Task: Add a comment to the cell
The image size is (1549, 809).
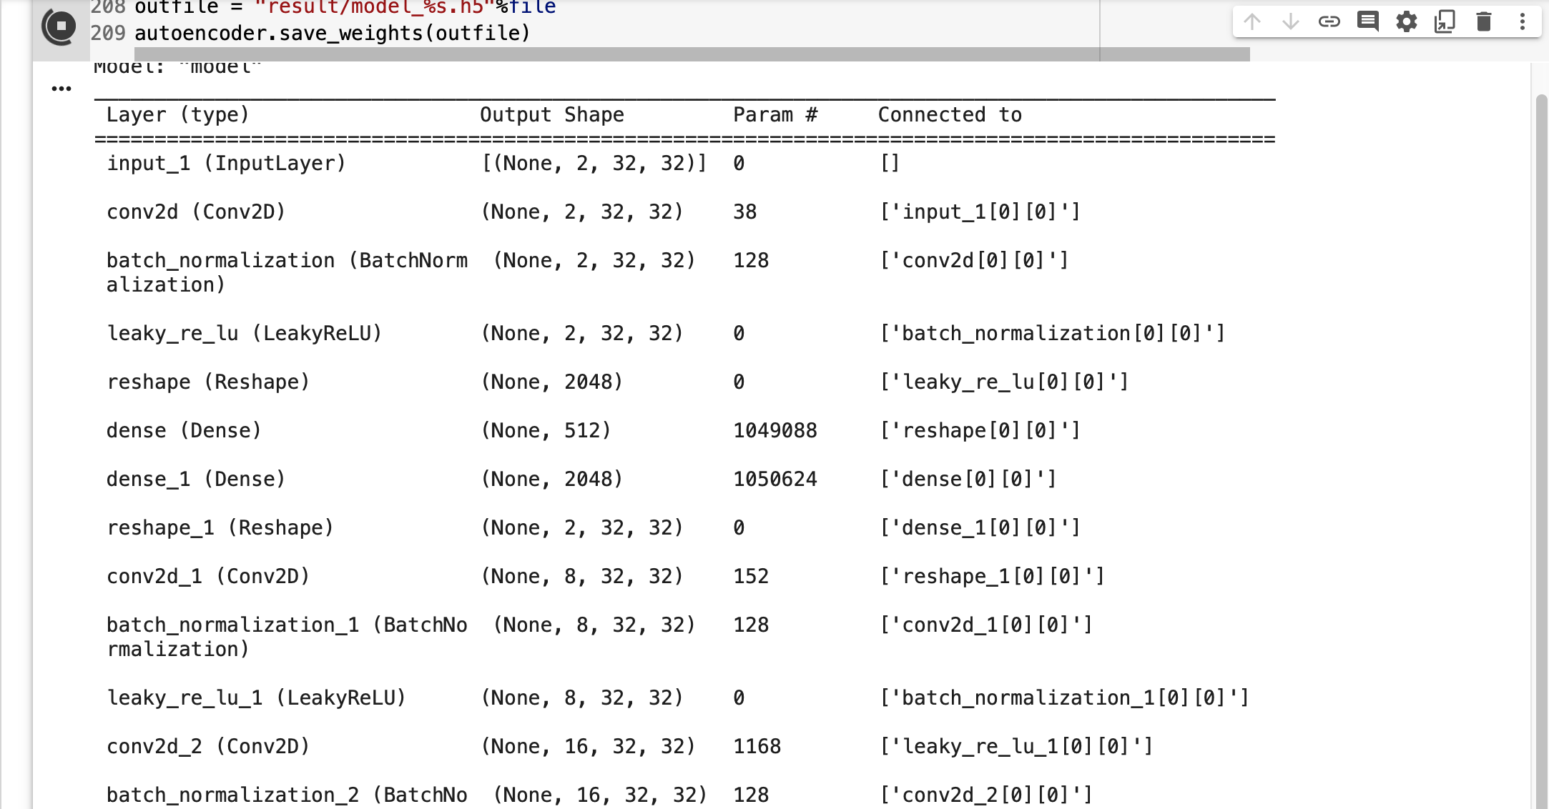Action: pos(1368,22)
